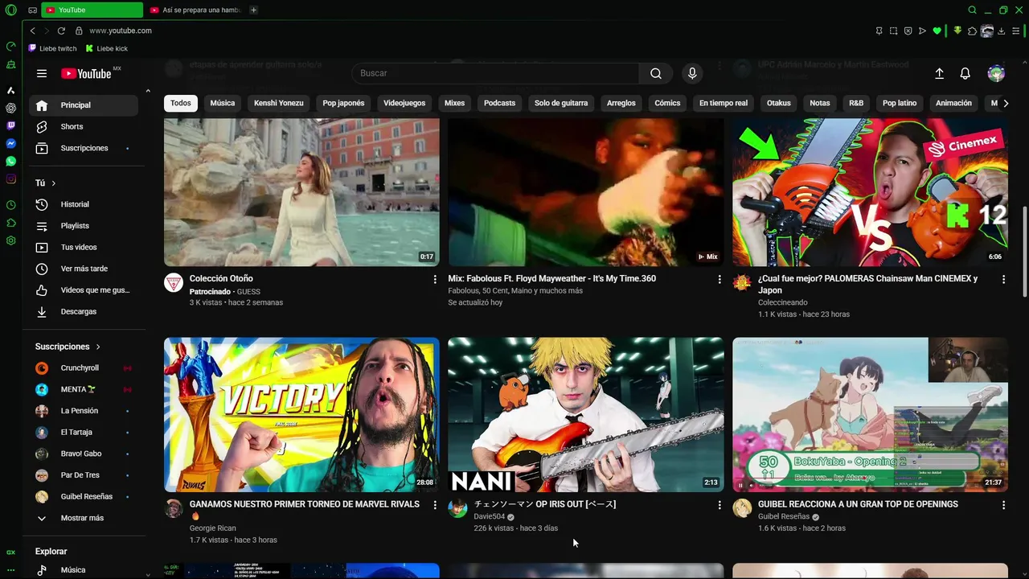Show more filter chips with right arrow
Viewport: 1029px width, 579px height.
pyautogui.click(x=1006, y=103)
